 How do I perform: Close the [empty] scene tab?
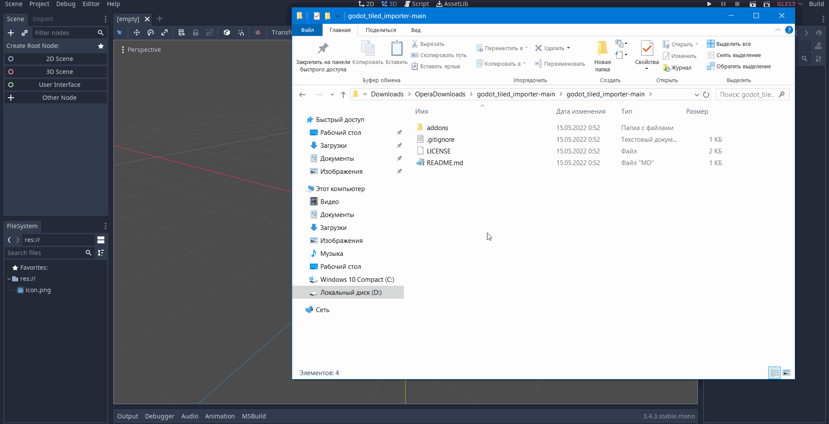(x=147, y=19)
